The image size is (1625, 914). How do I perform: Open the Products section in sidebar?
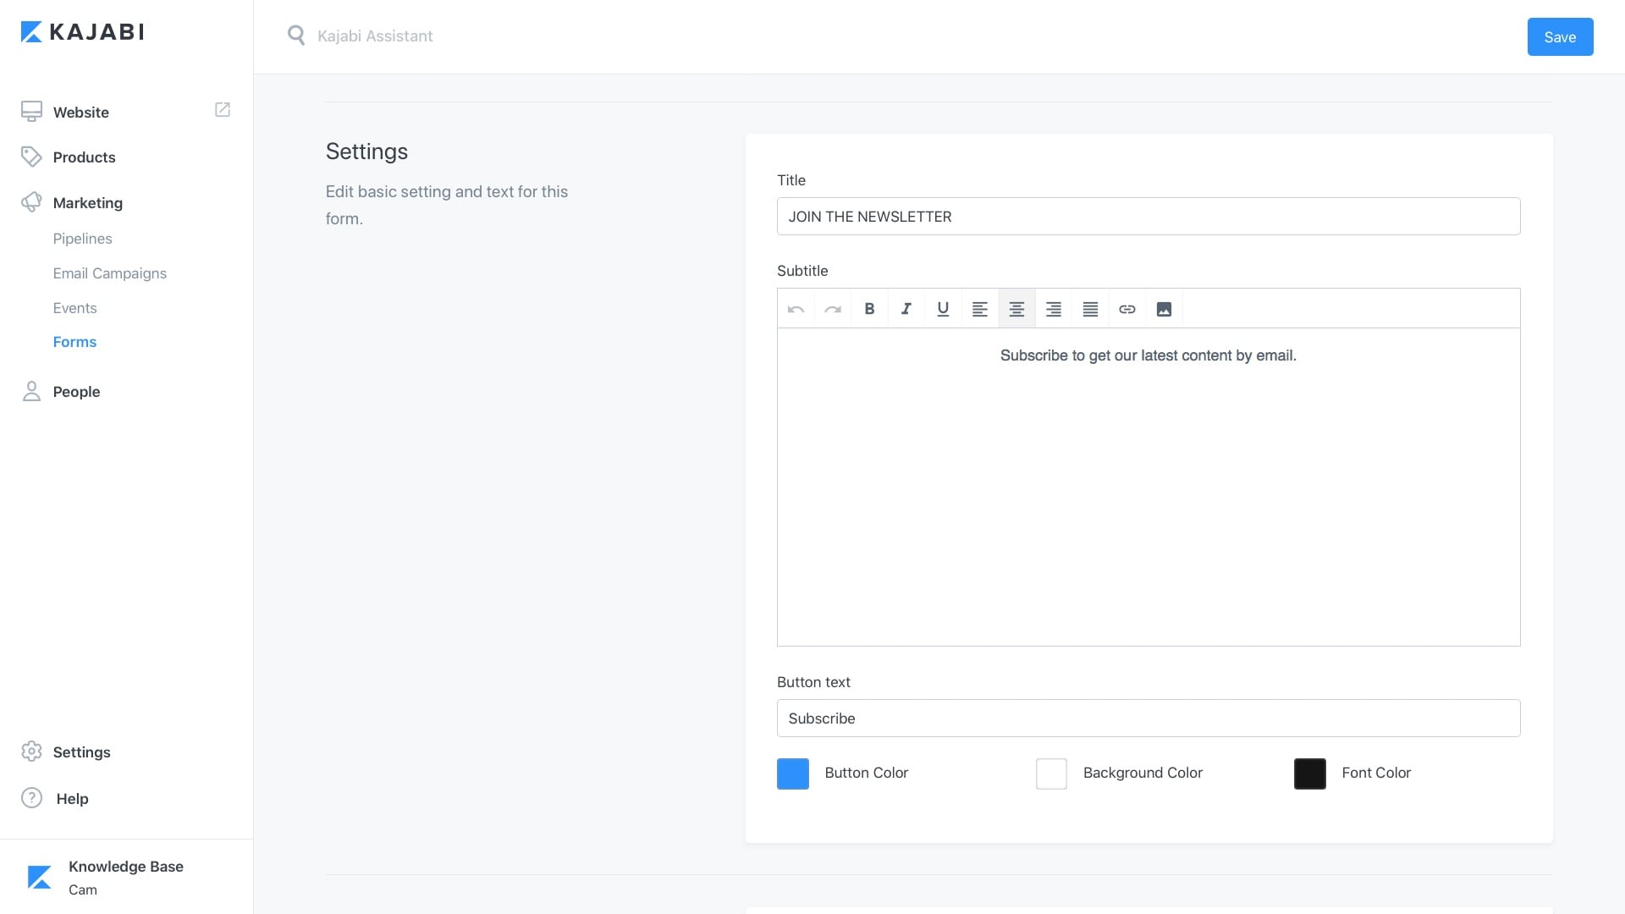[84, 157]
